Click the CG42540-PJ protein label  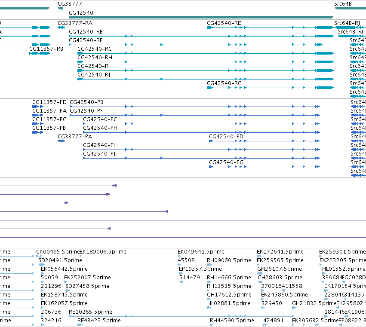pos(99,154)
